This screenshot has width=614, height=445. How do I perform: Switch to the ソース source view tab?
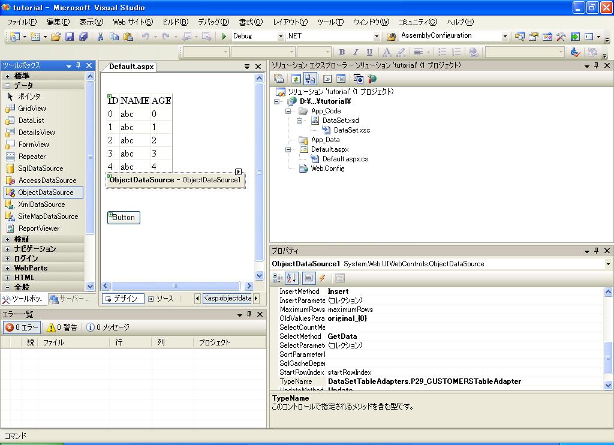161,299
